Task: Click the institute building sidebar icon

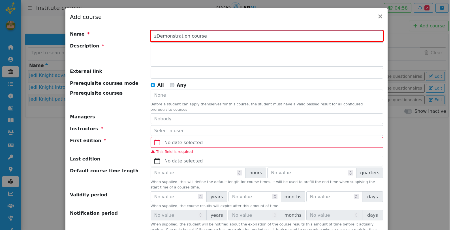Action: click(10, 72)
